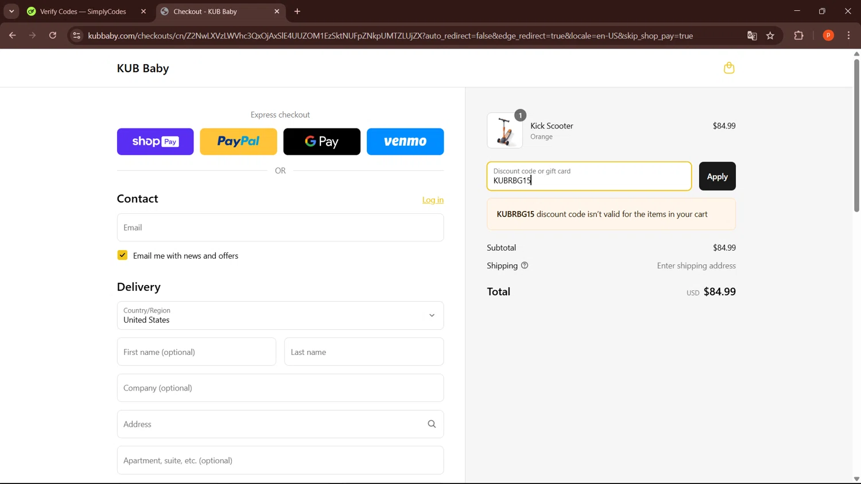Click the Company (optional) field
861x484 pixels.
click(280, 388)
